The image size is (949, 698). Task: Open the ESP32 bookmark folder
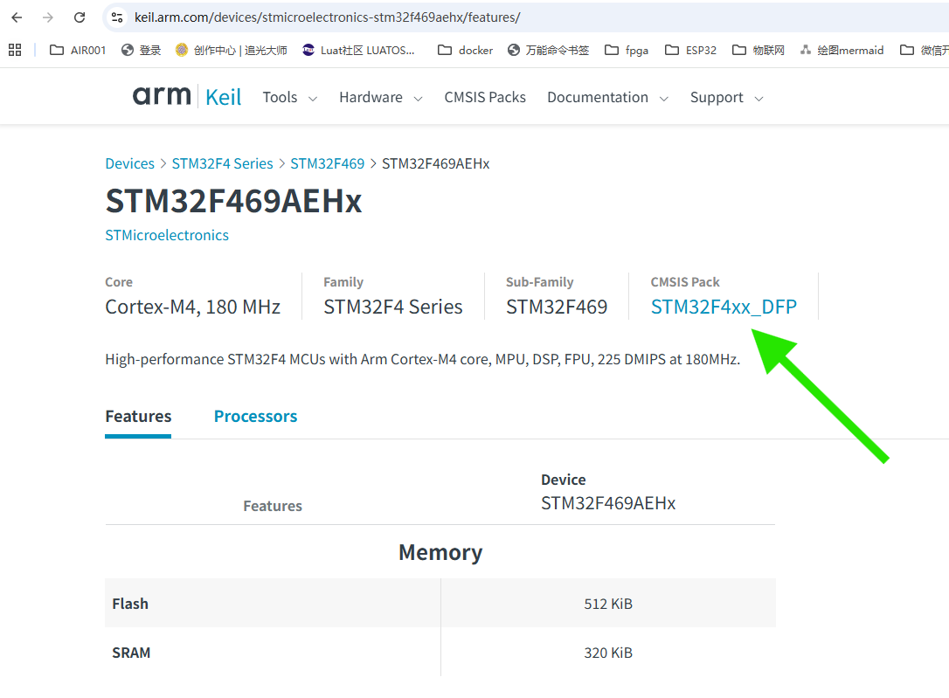690,50
